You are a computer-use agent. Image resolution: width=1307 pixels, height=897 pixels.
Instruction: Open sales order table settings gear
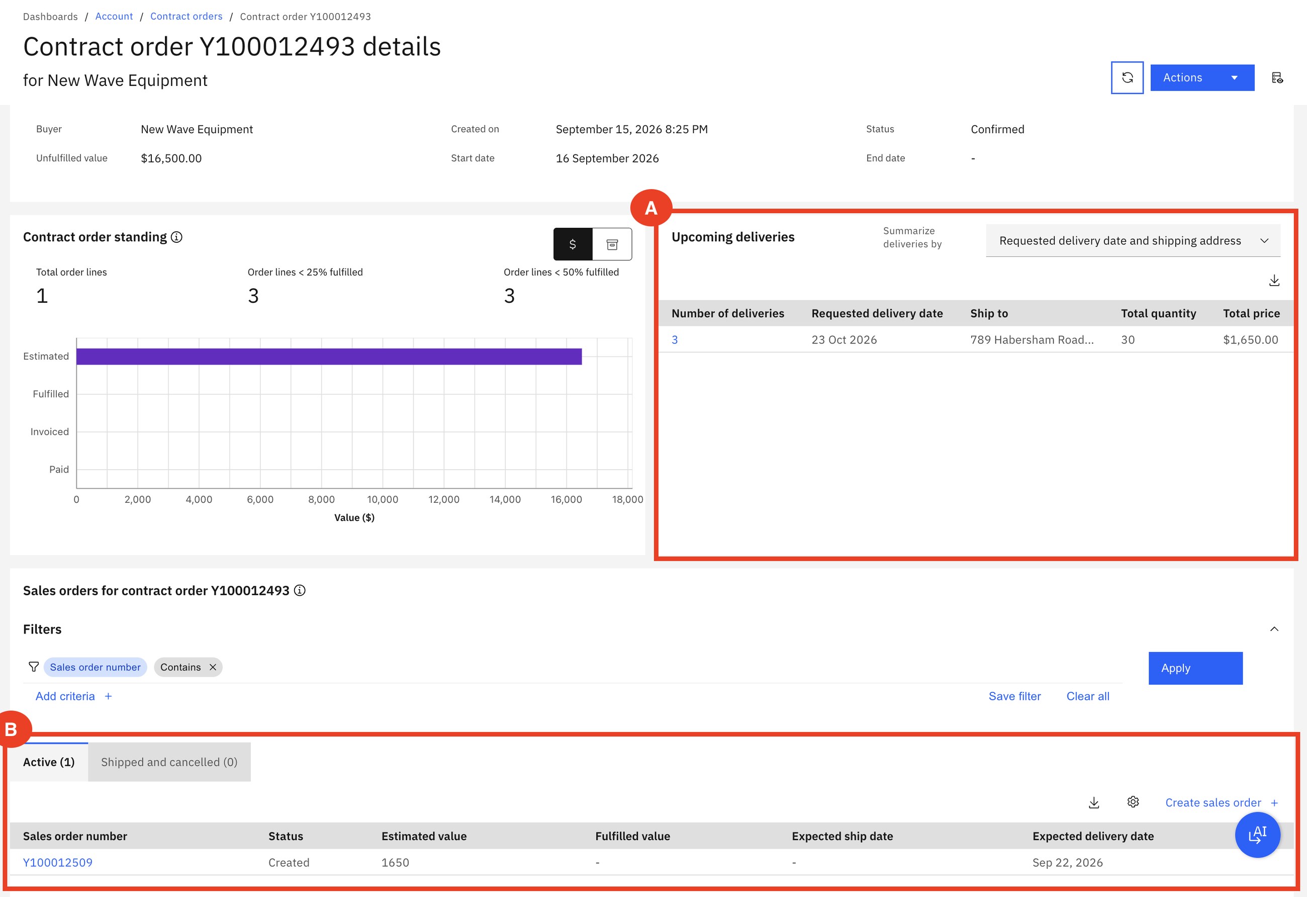click(x=1133, y=802)
